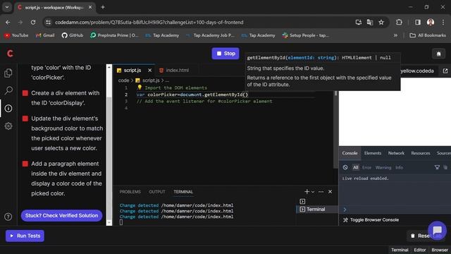The height and width of the screenshot is (254, 451).
Task: Expand the new terminal dropdown arrow
Action: click(x=313, y=192)
